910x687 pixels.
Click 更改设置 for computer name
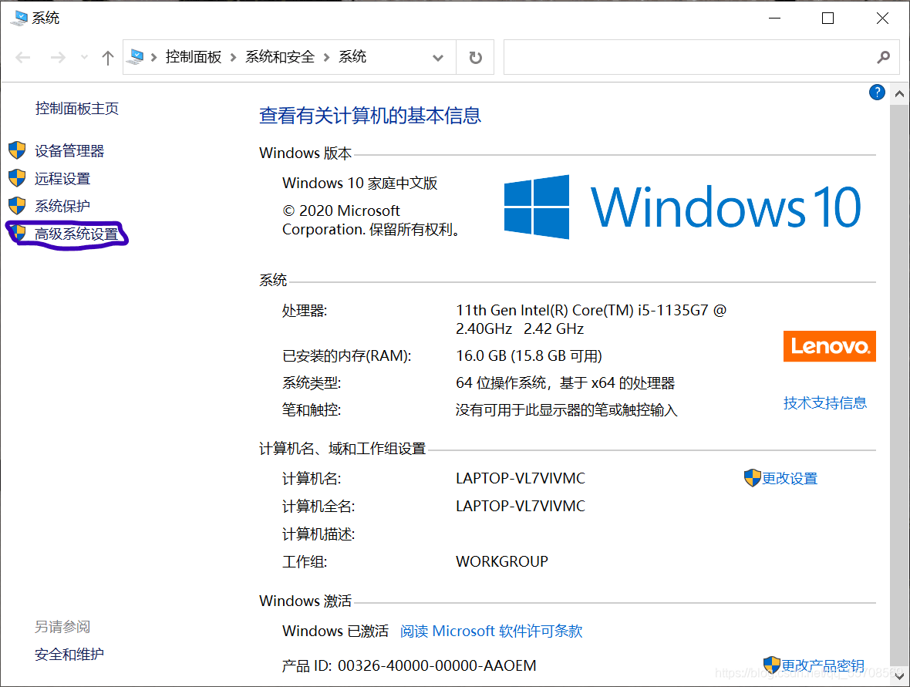point(789,479)
